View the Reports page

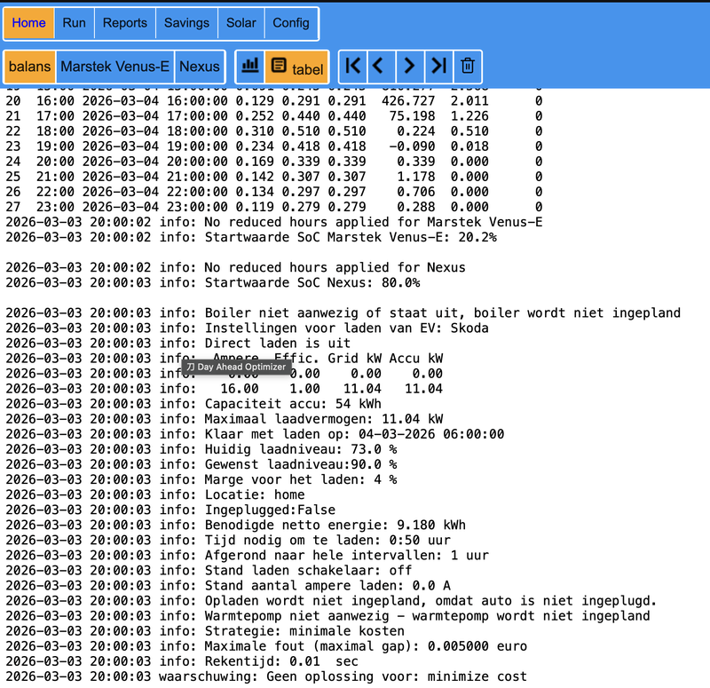[124, 23]
